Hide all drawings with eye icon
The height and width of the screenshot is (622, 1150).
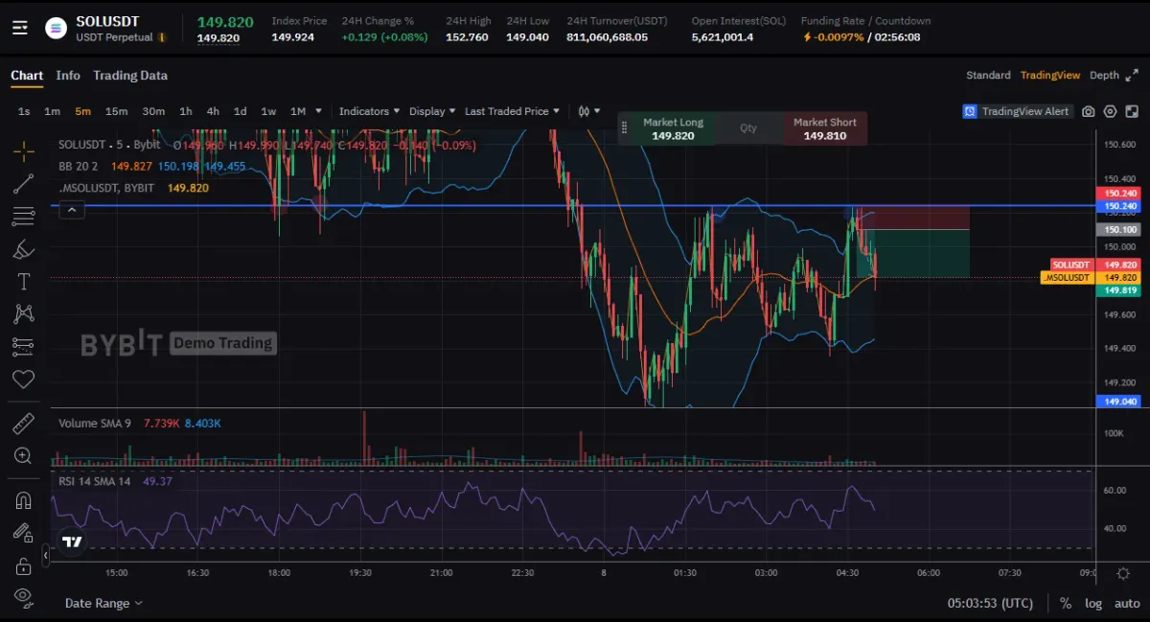click(x=23, y=596)
